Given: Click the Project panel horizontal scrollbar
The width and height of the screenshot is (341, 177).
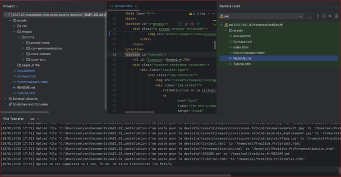Looking at the screenshot, I should click(24, 112).
